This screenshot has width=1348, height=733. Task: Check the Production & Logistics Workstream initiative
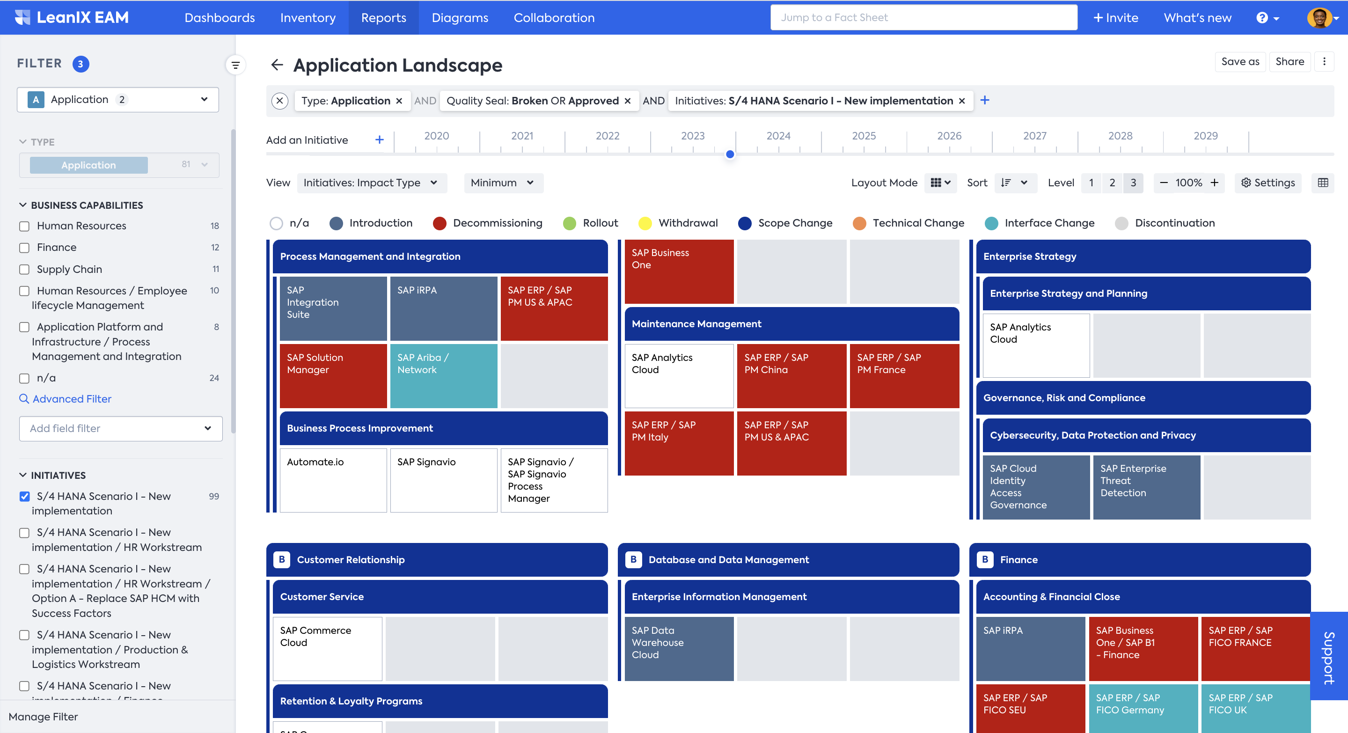(x=24, y=635)
